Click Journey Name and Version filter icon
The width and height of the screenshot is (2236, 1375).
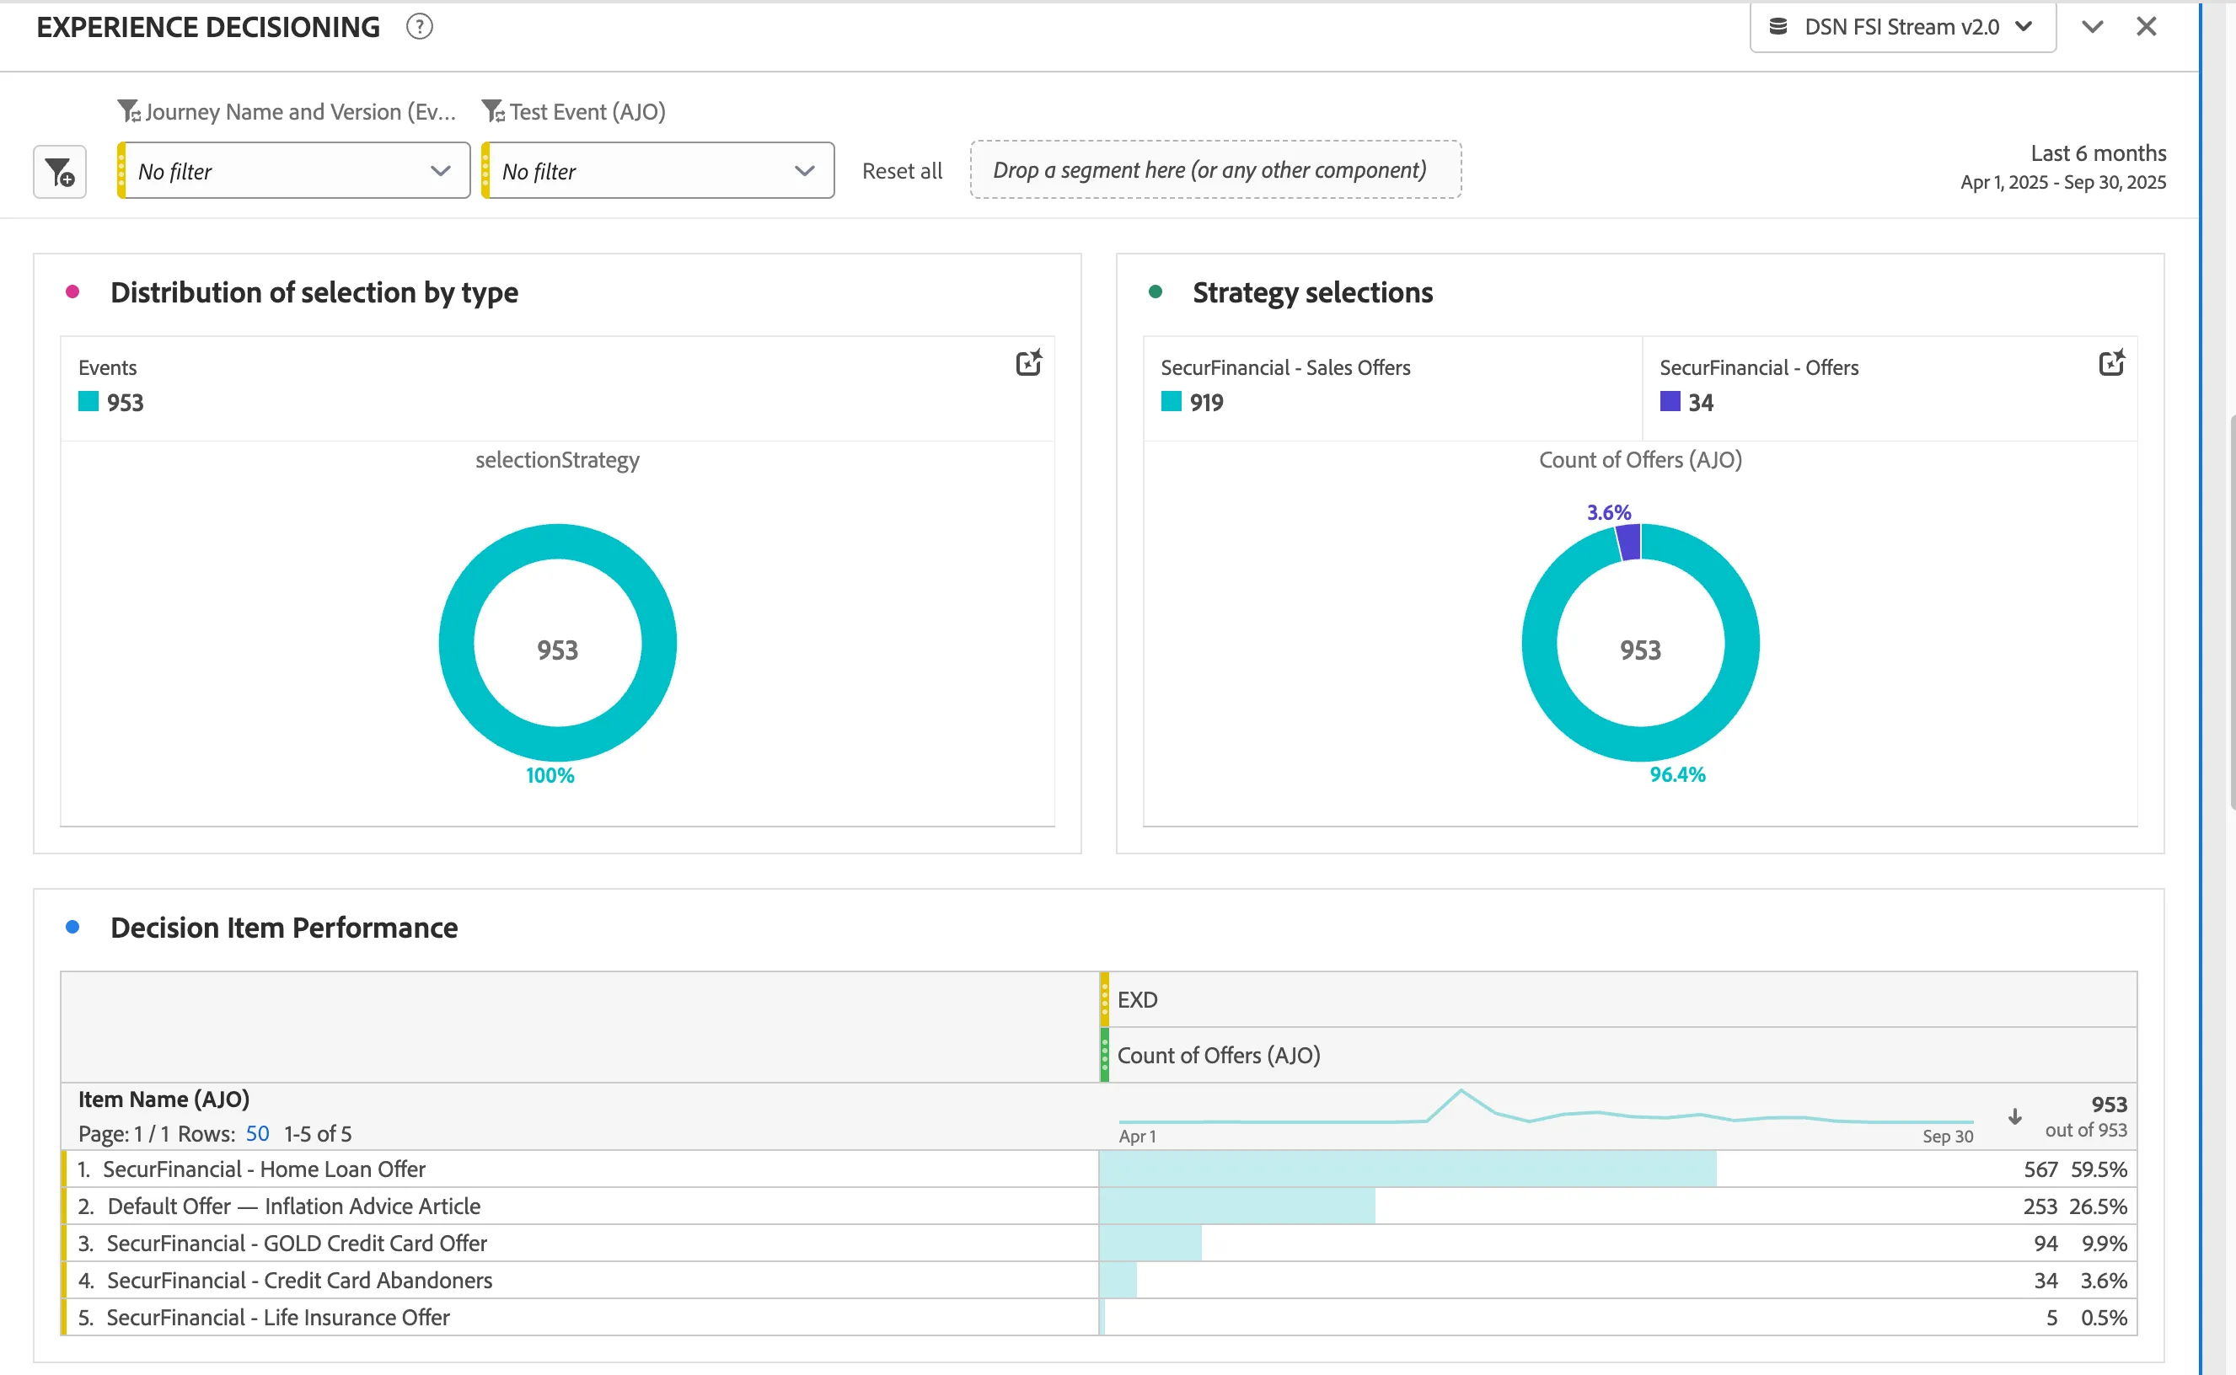tap(129, 111)
